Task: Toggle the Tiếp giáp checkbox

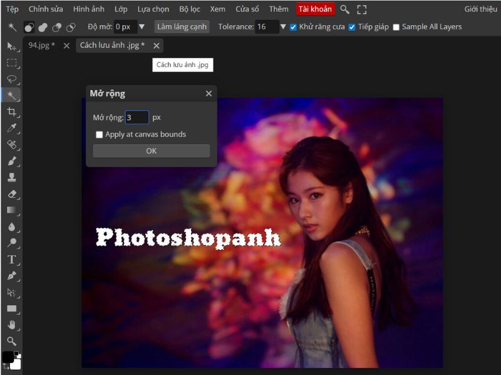Action: coord(352,27)
